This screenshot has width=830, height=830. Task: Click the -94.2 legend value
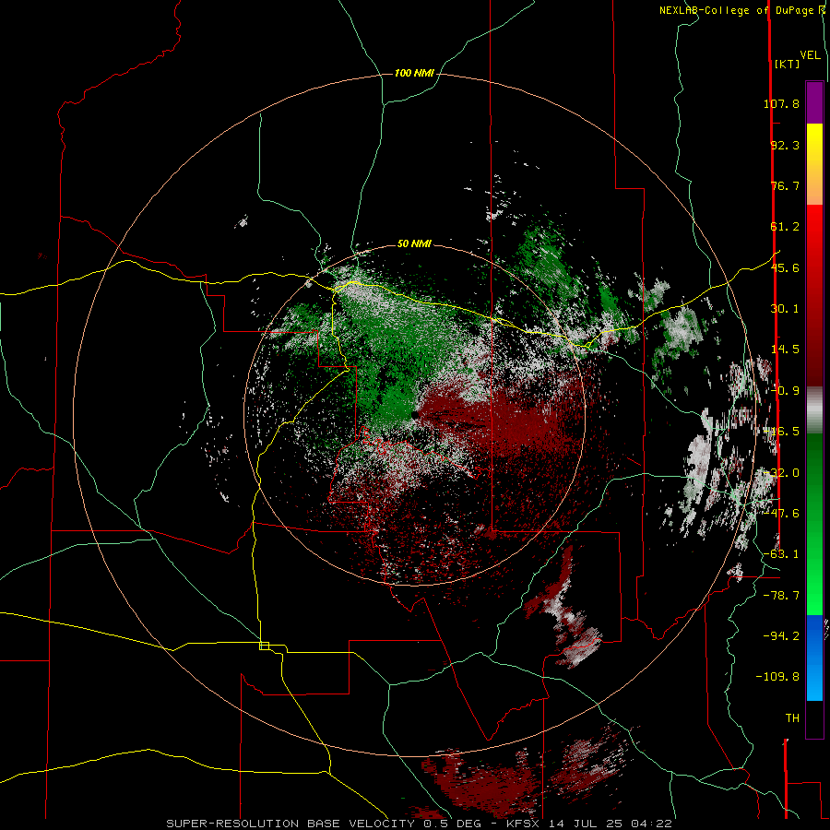(x=781, y=635)
